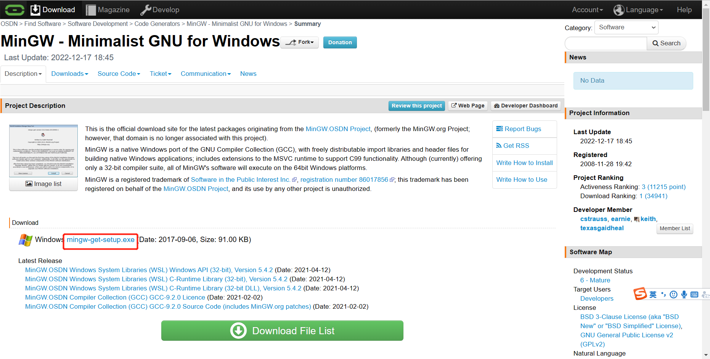Viewport: 710px width, 359px height.
Task: Open the Developer Dashboard
Action: (526, 106)
